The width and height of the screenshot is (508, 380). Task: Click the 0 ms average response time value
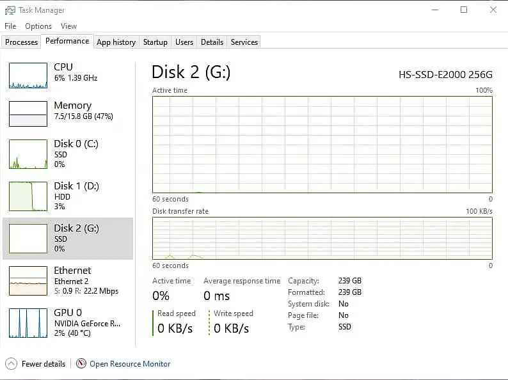[216, 296]
